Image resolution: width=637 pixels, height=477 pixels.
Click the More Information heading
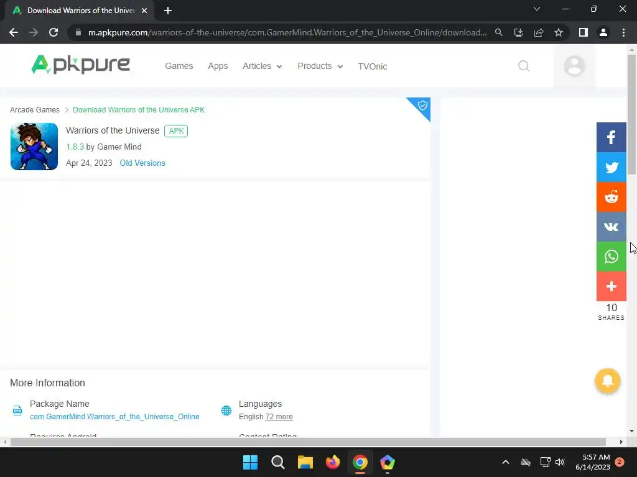coord(47,383)
